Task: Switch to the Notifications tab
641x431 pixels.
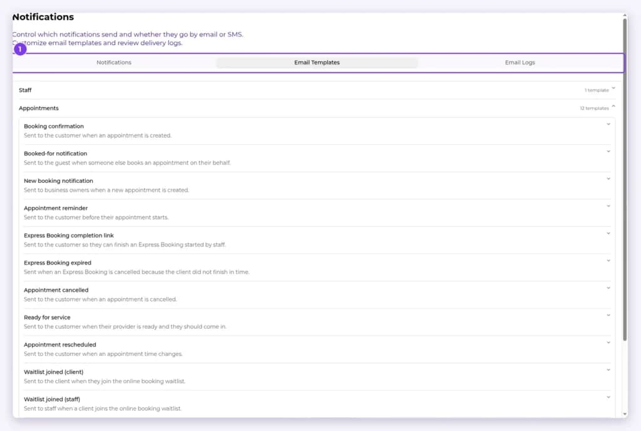Action: point(114,63)
